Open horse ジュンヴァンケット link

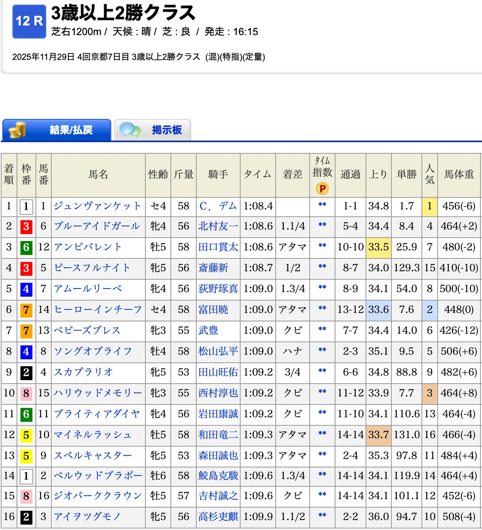97,206
